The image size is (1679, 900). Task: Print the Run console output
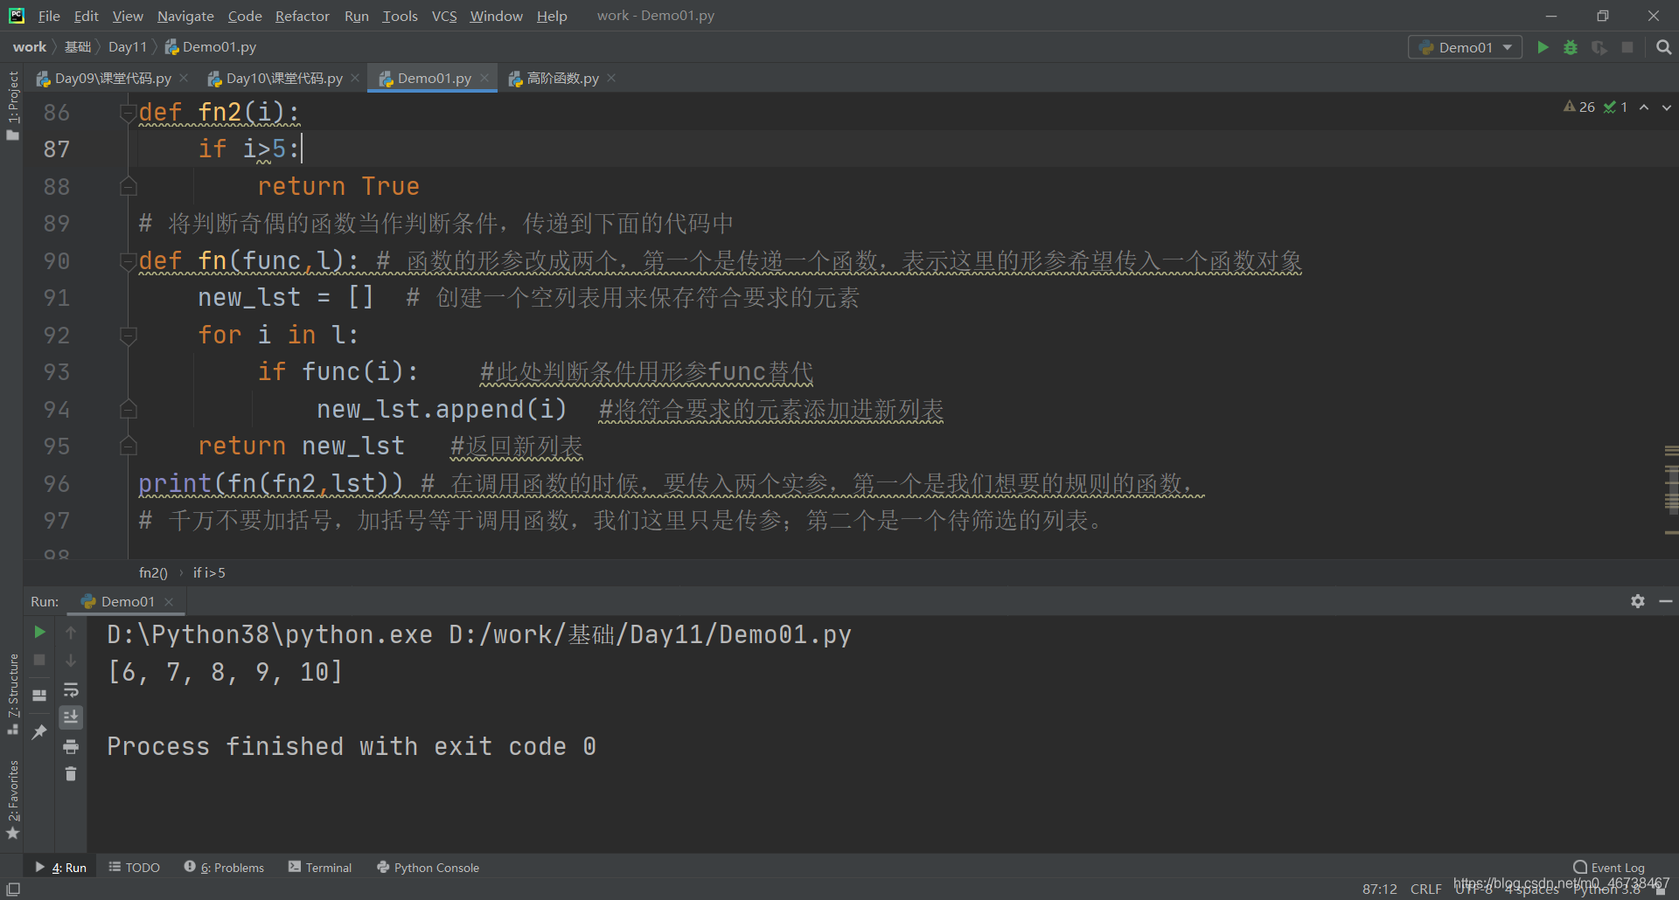tap(71, 746)
